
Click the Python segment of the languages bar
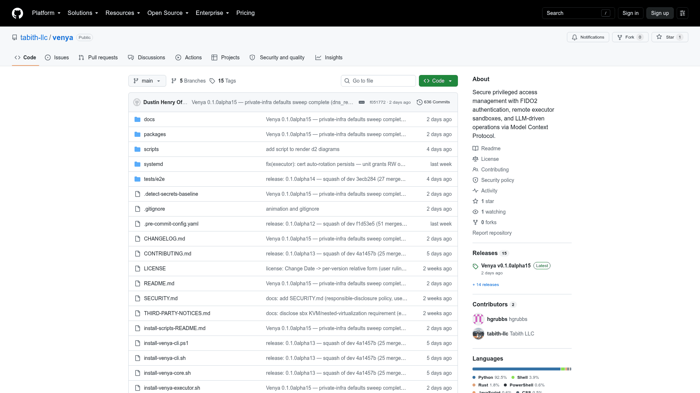click(x=516, y=369)
